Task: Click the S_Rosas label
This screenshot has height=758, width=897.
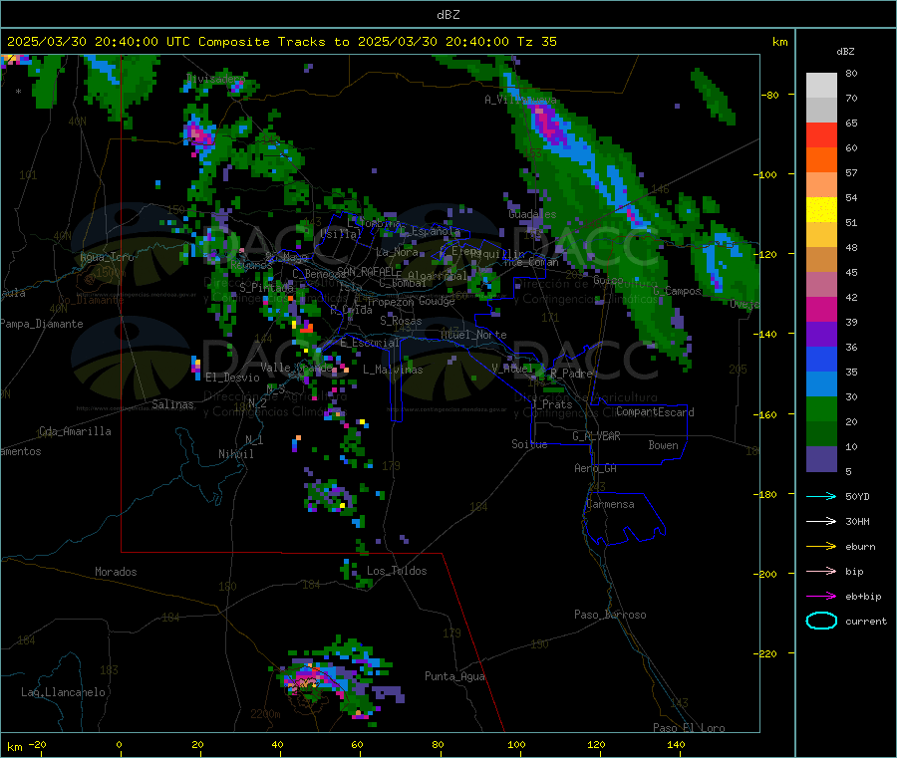Action: click(401, 321)
